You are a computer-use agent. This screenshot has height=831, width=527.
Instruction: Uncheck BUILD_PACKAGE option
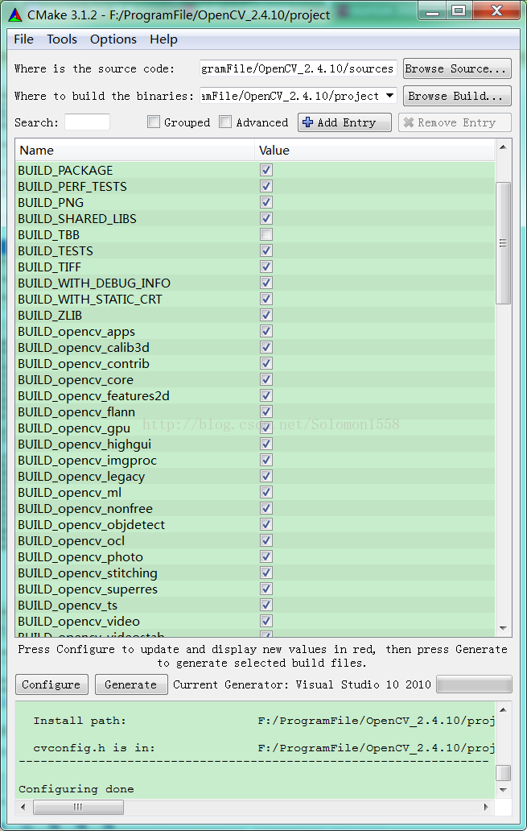266,170
